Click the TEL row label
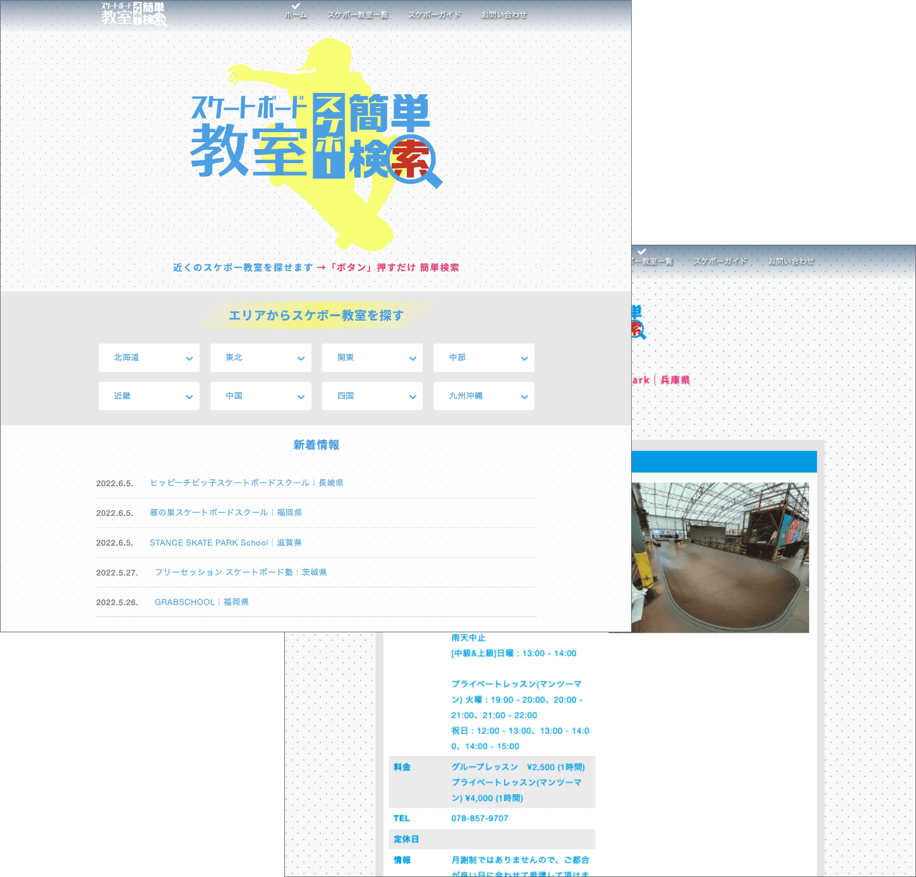Image resolution: width=916 pixels, height=877 pixels. pyautogui.click(x=401, y=818)
